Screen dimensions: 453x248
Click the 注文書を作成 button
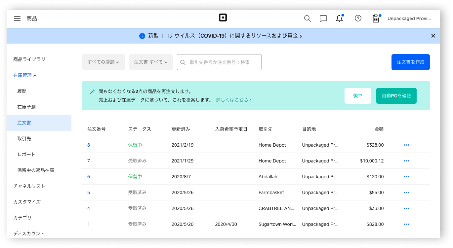coord(411,62)
